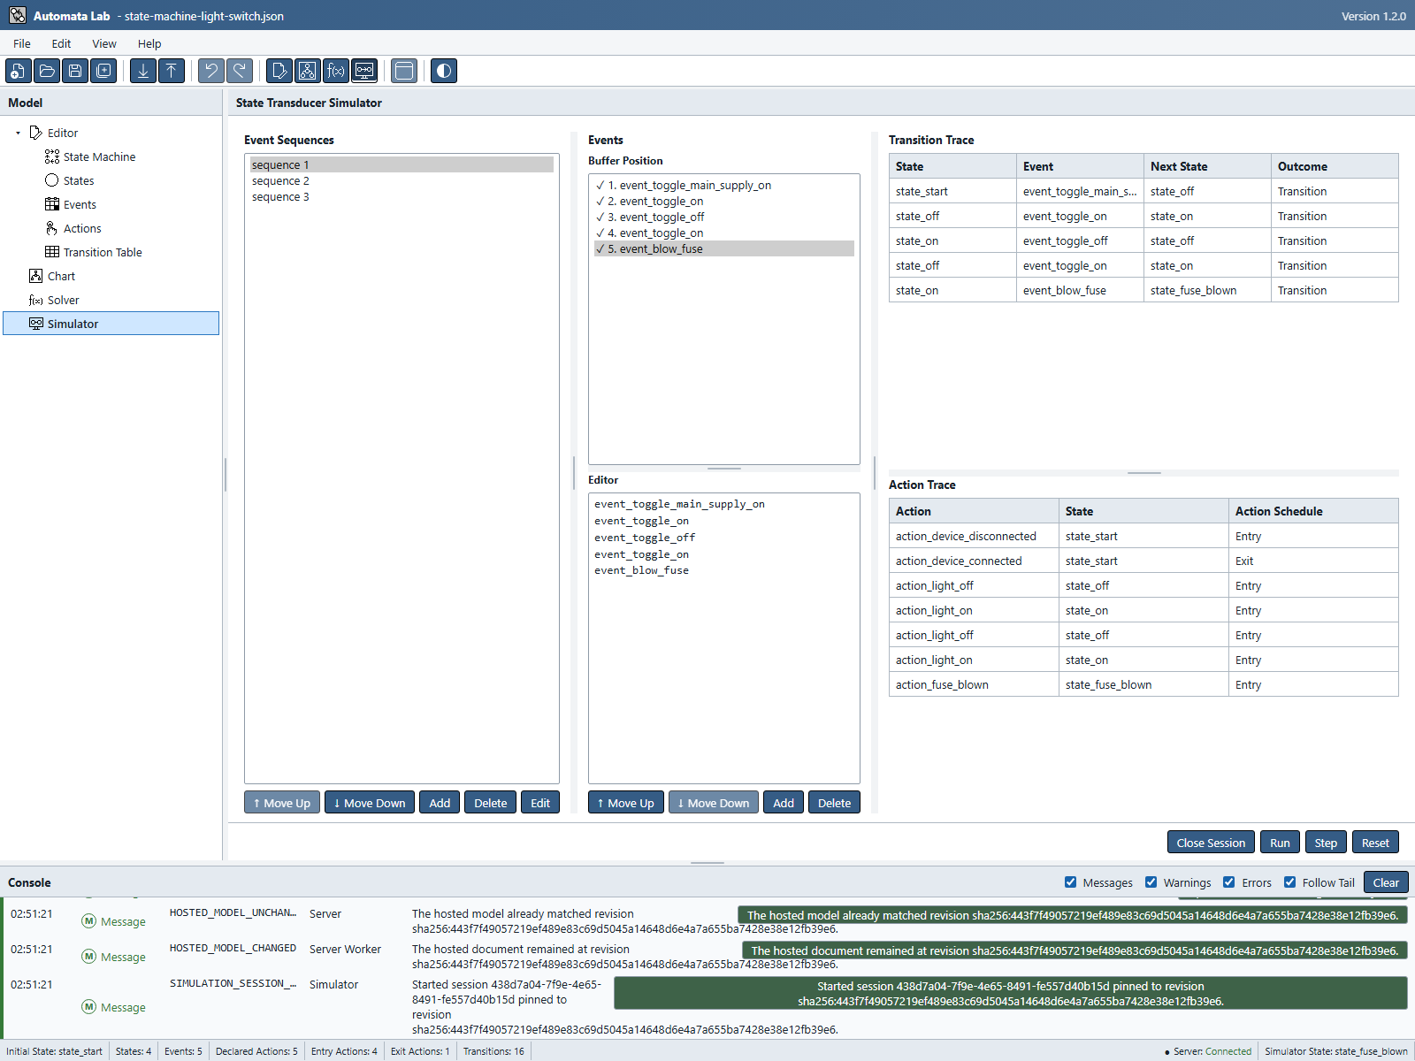Click the Step simulation button
1415x1061 pixels.
point(1326,843)
